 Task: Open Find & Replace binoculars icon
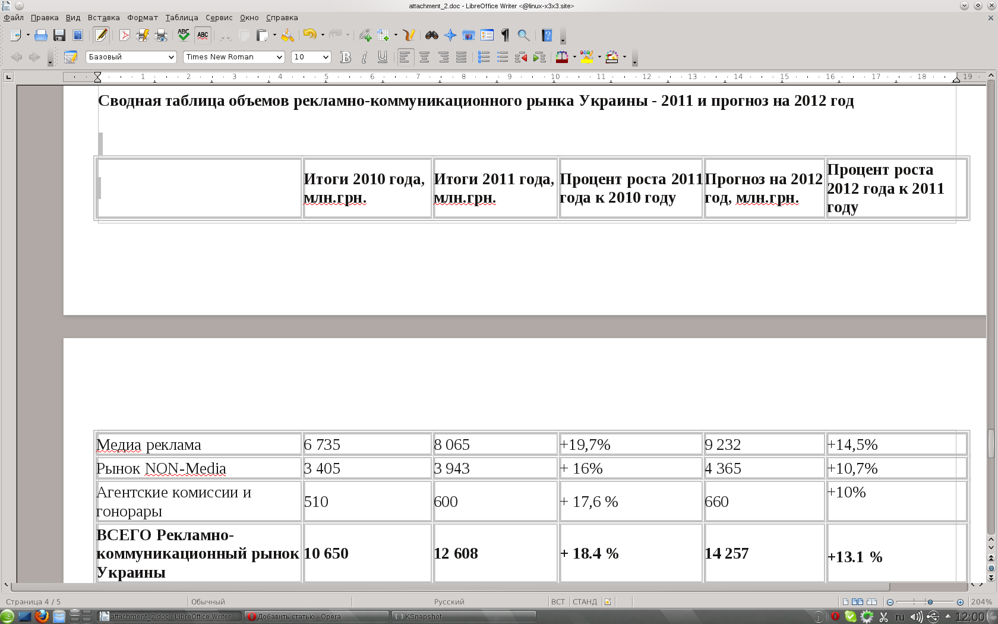432,36
